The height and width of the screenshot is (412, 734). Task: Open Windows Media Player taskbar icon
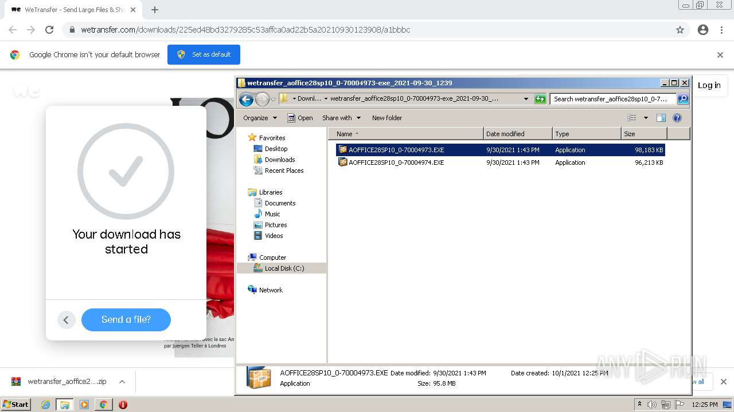[84, 405]
